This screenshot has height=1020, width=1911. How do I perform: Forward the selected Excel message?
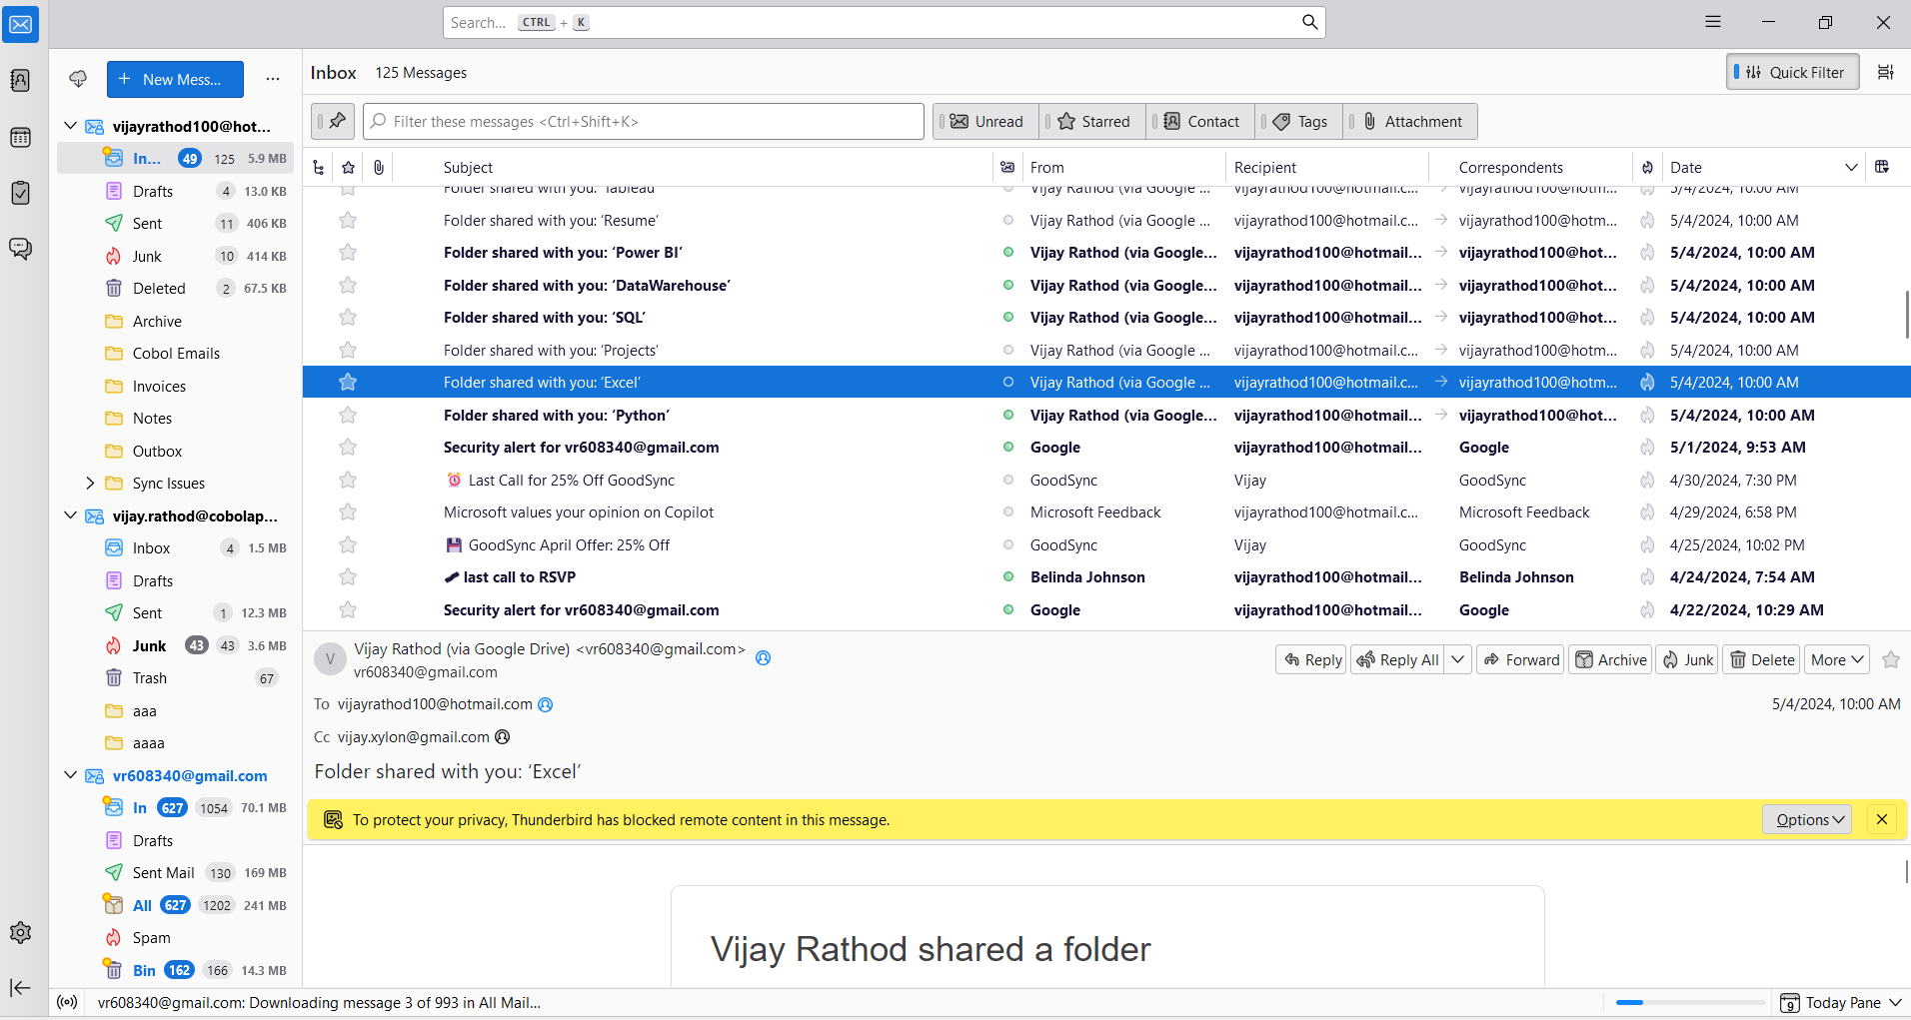pos(1521,659)
